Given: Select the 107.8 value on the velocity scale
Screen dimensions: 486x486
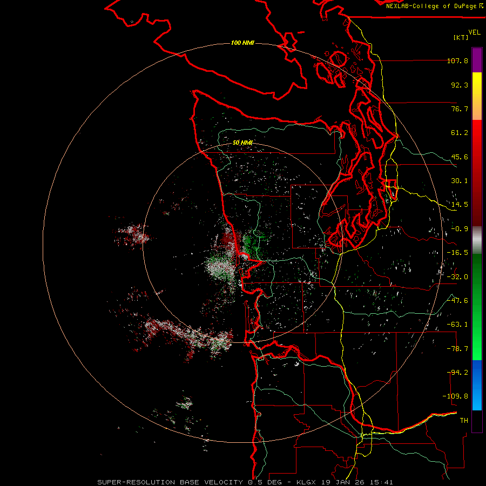Looking at the screenshot, I should (x=457, y=60).
